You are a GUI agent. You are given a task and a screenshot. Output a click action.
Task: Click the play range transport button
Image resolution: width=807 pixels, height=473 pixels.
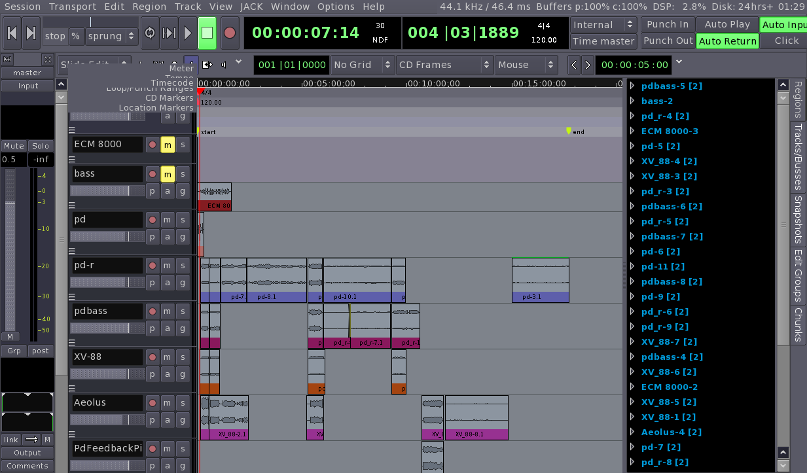169,33
